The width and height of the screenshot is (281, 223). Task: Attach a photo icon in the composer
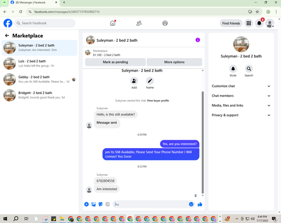coord(93,204)
